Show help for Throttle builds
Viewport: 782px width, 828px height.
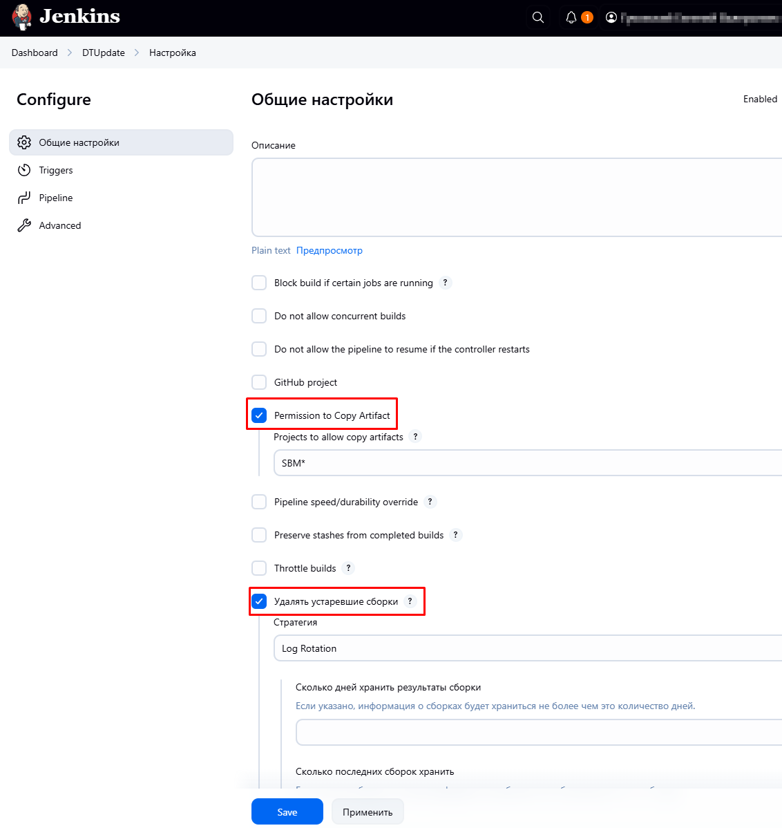349,568
